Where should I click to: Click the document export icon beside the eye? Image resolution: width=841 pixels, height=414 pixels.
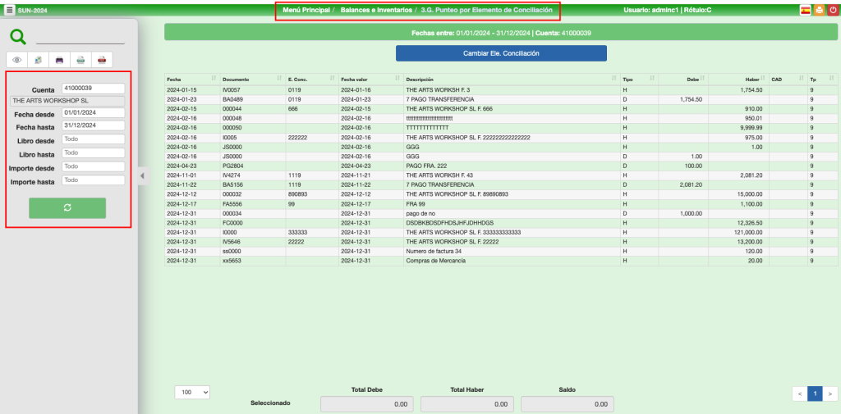38,60
